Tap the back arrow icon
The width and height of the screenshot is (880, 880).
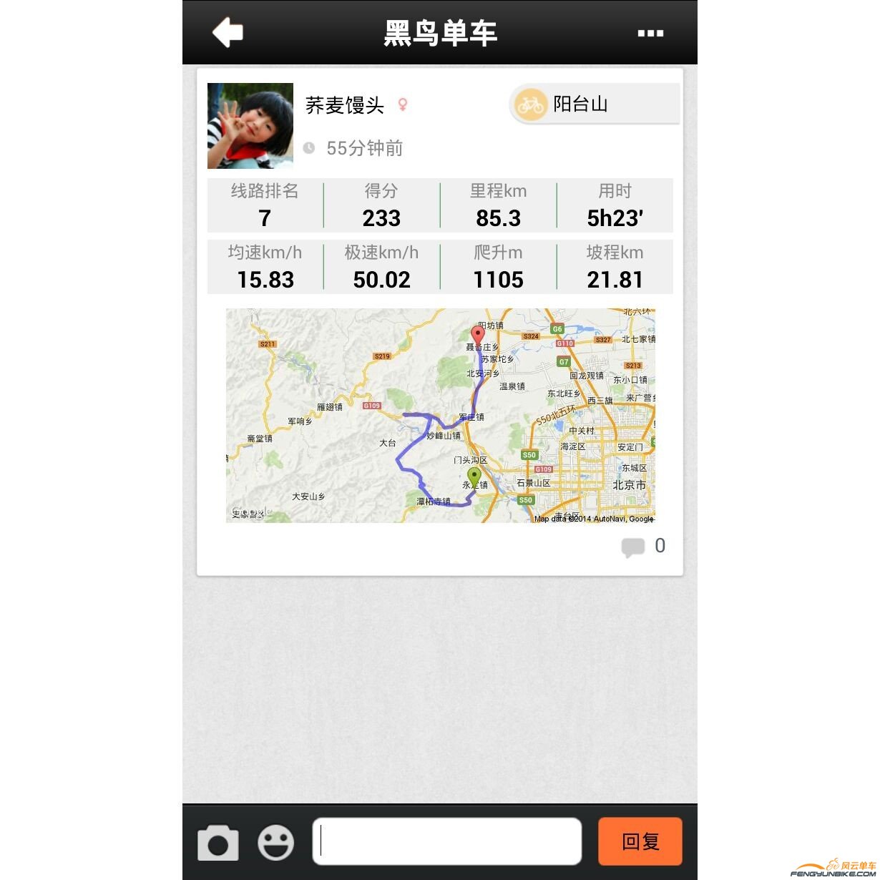228,32
